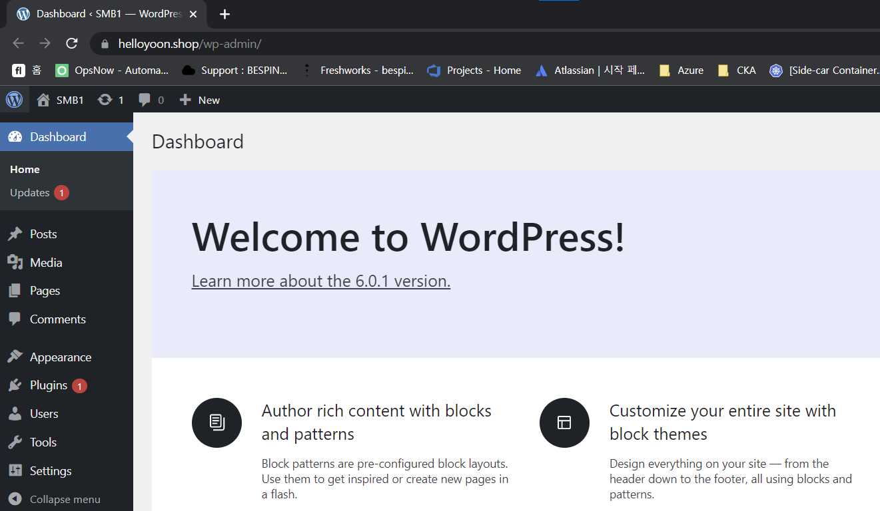Image resolution: width=880 pixels, height=511 pixels.
Task: Open Updates under Dashboard
Action: pyautogui.click(x=30, y=193)
